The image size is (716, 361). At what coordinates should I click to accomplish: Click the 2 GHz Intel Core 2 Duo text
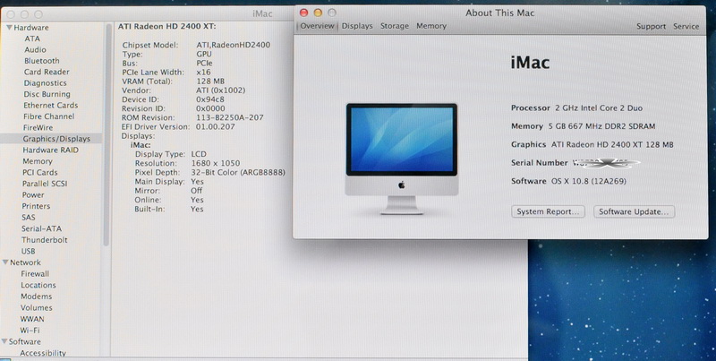point(599,108)
